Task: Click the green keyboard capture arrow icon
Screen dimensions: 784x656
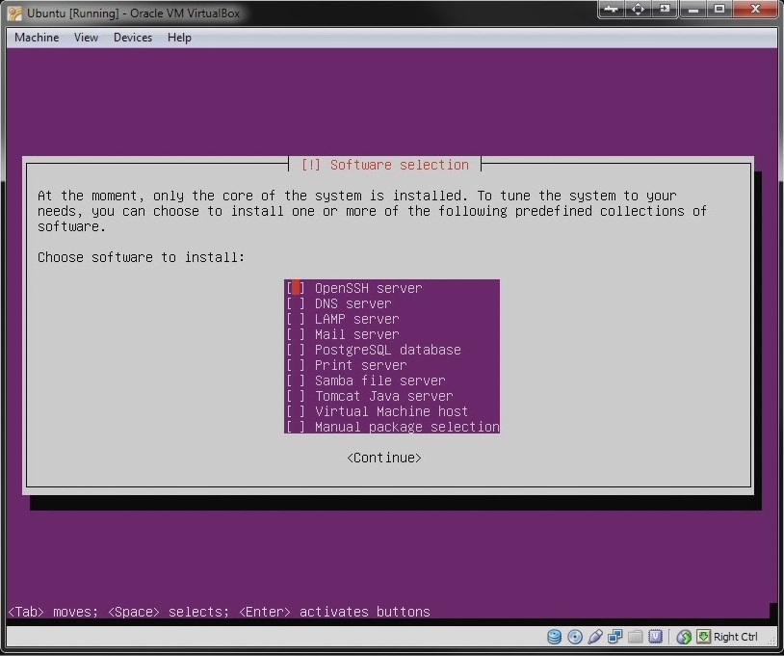Action: (703, 636)
